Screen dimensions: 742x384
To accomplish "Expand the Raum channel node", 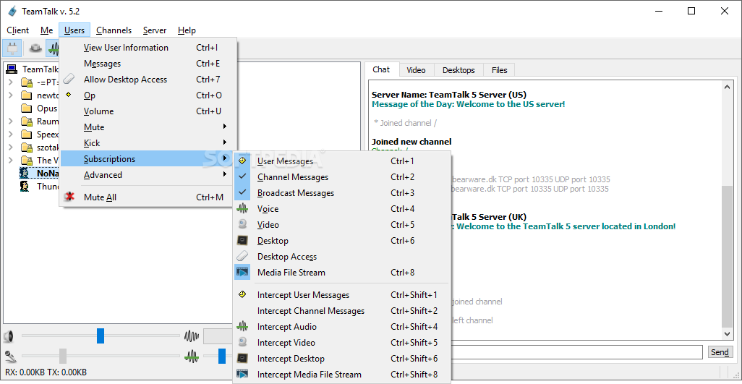I will click(x=10, y=121).
